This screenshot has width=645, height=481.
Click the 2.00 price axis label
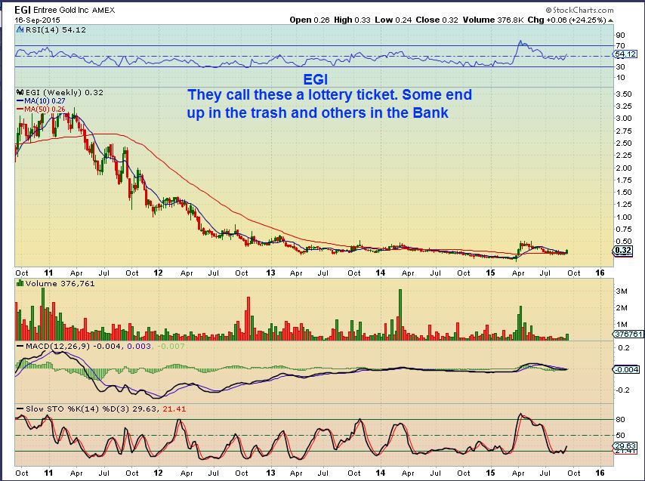point(624,168)
